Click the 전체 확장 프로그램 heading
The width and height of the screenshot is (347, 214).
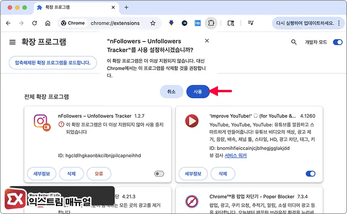(x=46, y=97)
